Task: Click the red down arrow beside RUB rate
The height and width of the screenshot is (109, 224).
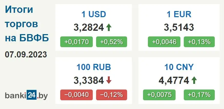Action: 109,80
